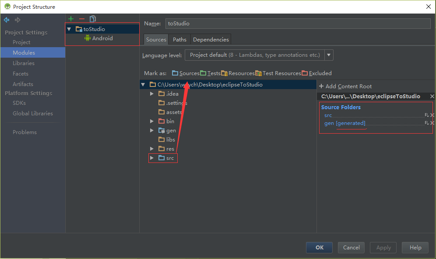Expand the res folder
This screenshot has height=259, width=436.
152,149
